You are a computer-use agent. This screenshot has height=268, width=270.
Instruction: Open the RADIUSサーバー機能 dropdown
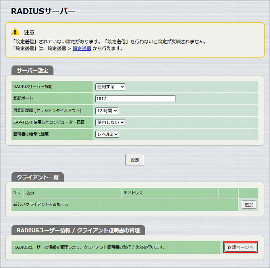(110, 87)
